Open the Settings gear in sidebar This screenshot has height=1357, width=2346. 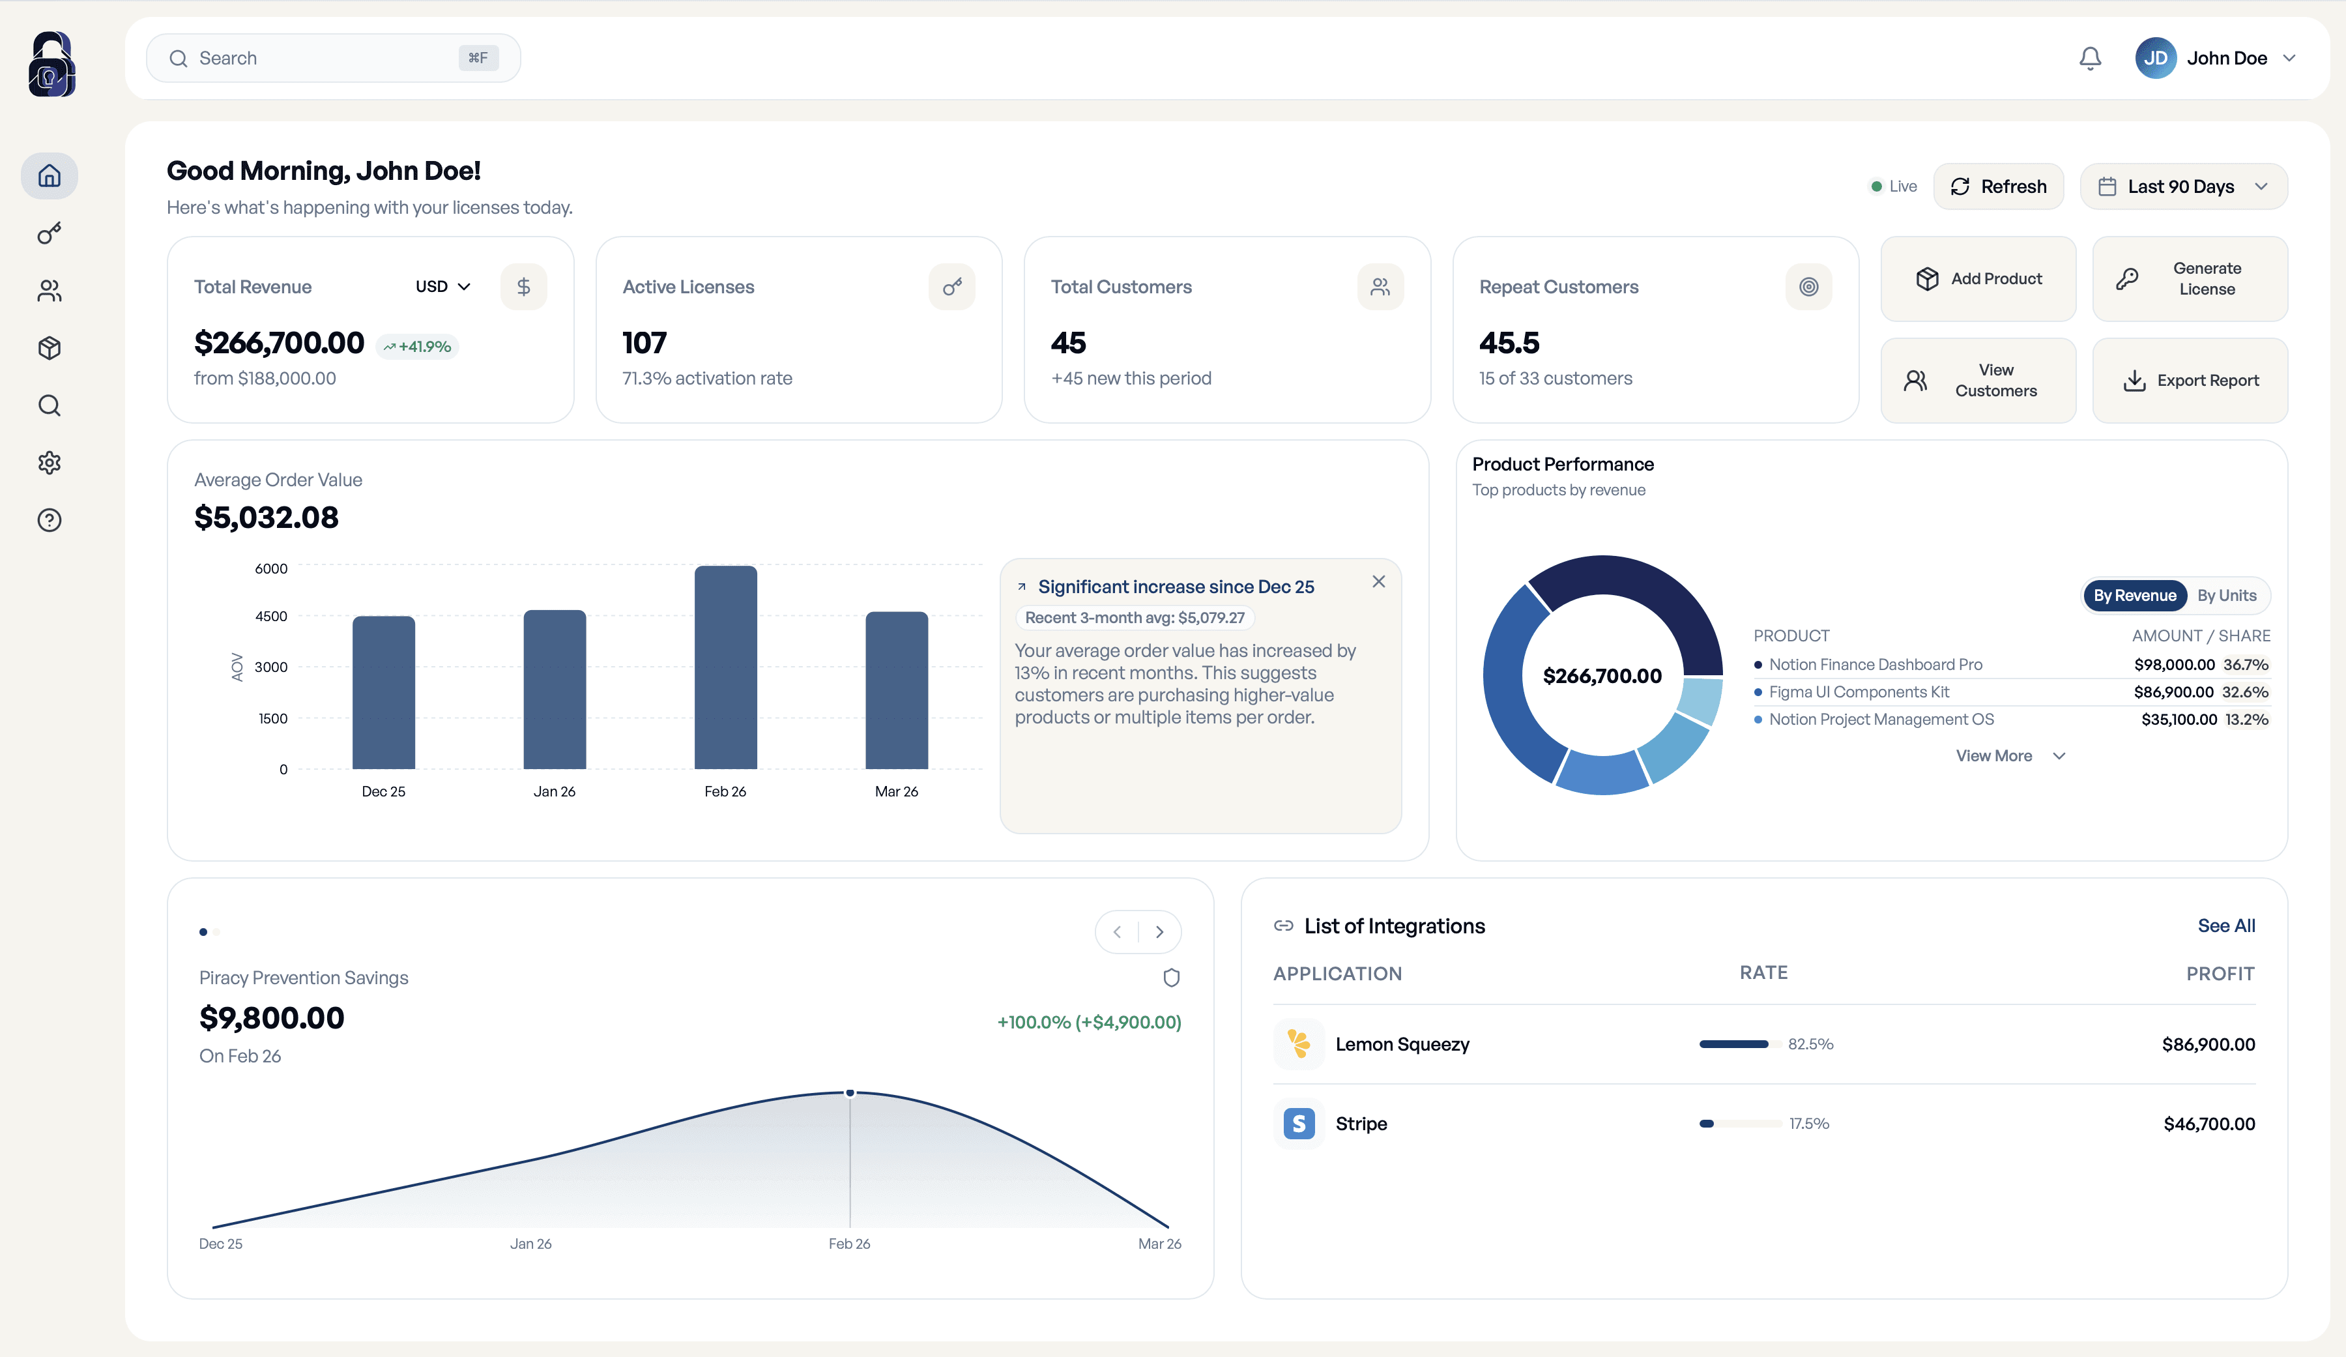point(50,463)
